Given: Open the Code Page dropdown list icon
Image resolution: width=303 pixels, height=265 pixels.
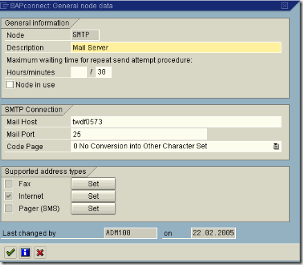Looking at the screenshot, I should [x=276, y=146].
